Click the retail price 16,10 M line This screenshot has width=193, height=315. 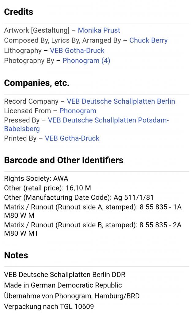[x=47, y=188]
